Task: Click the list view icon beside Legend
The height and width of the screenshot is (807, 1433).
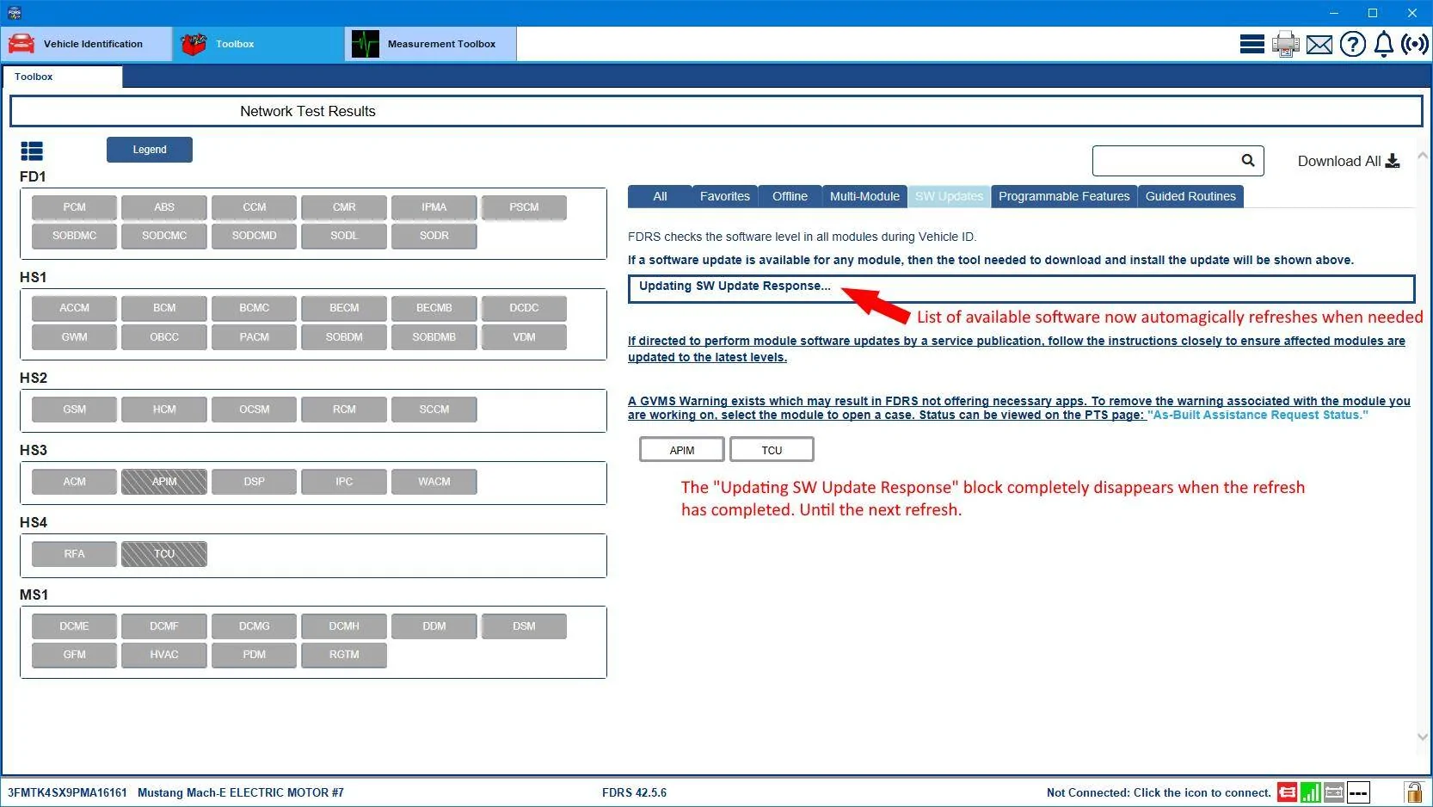Action: point(32,151)
